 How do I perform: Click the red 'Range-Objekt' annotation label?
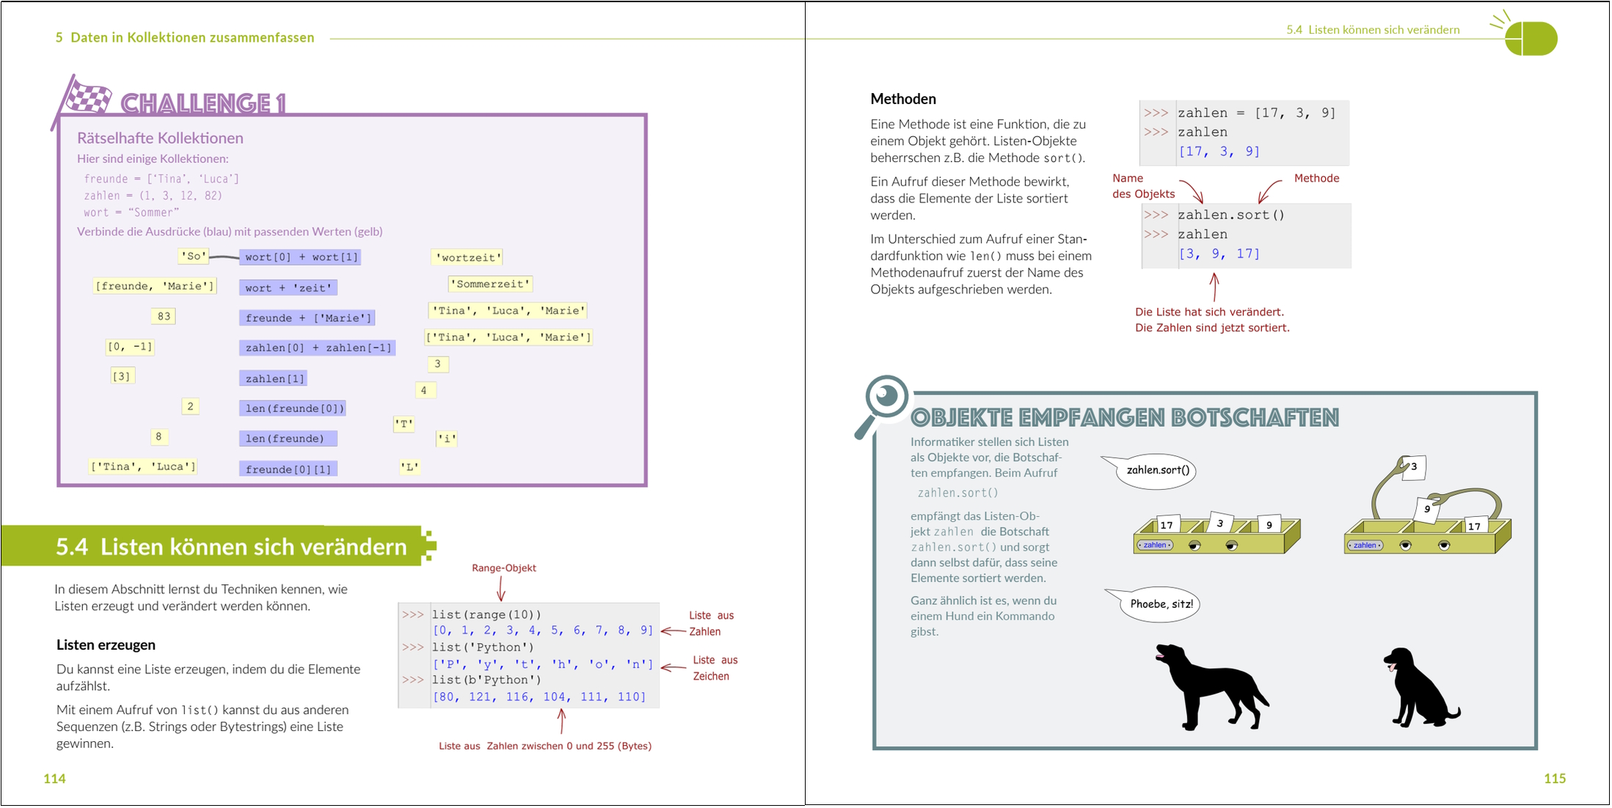[505, 568]
